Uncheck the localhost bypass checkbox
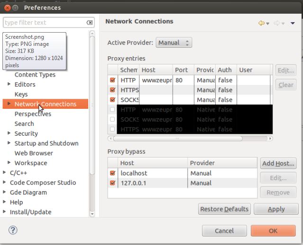The height and width of the screenshot is (245, 303). point(112,174)
